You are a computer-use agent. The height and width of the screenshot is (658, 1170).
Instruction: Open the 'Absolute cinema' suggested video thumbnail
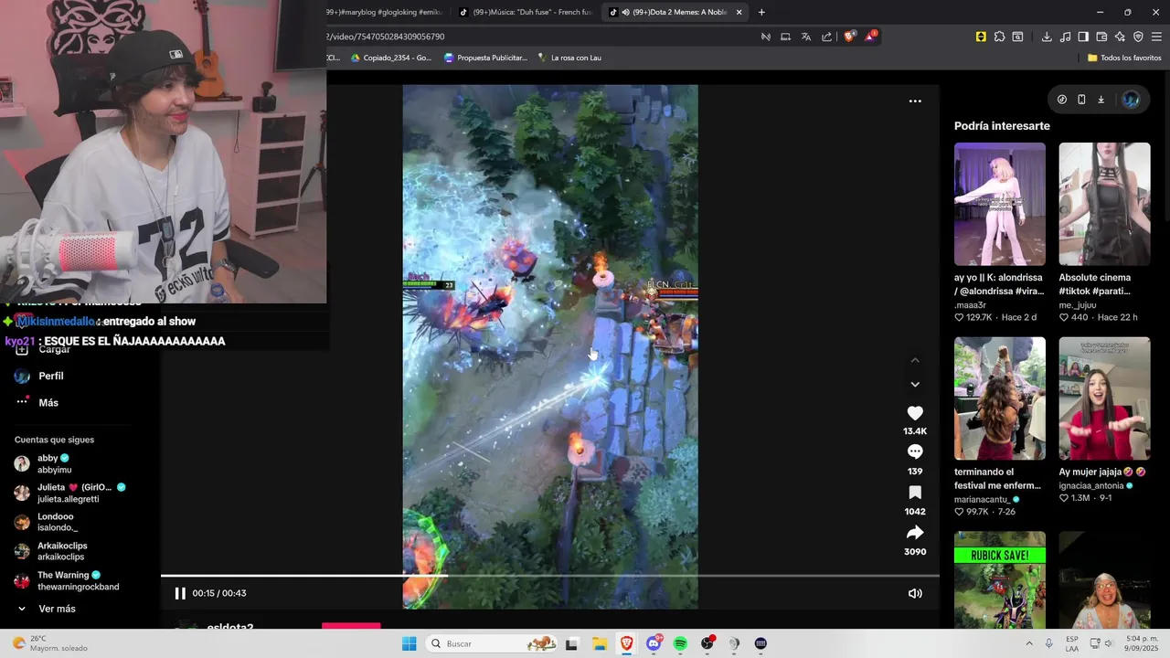[x=1104, y=204]
